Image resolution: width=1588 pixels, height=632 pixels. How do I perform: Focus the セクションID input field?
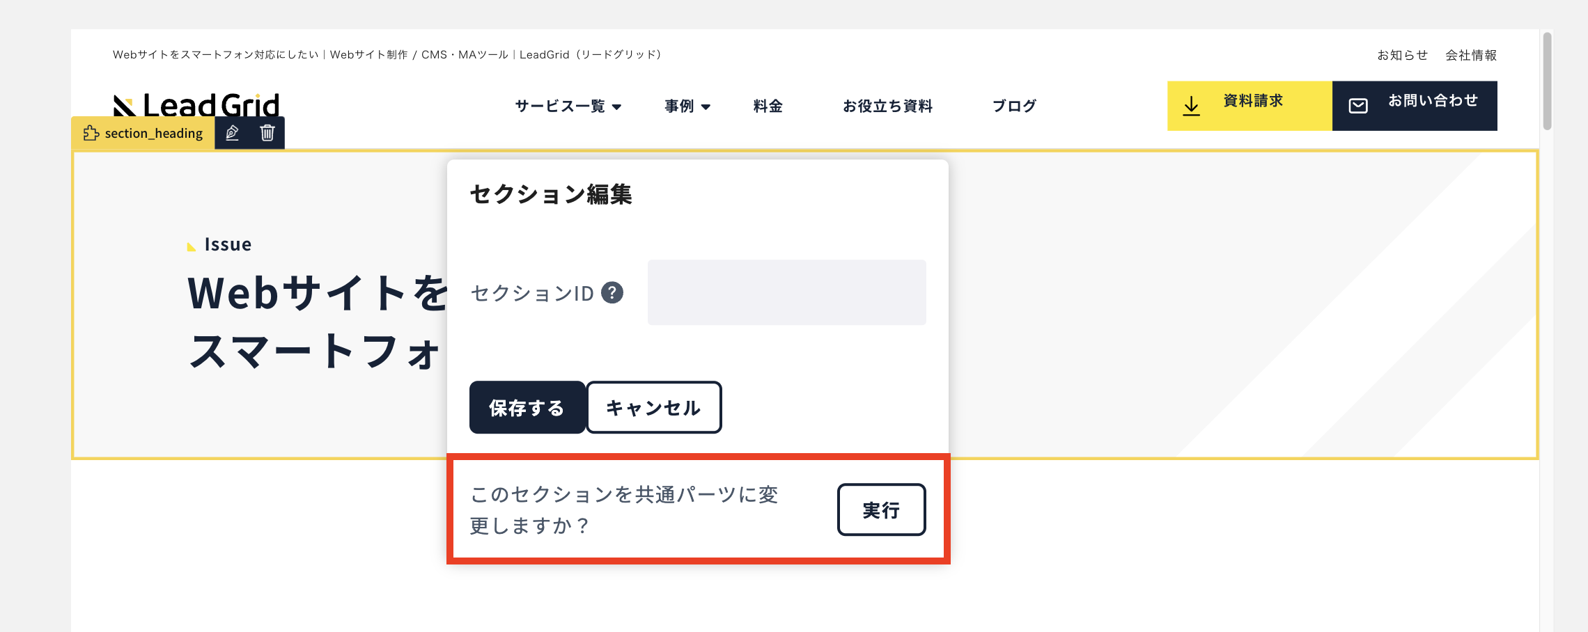787,292
